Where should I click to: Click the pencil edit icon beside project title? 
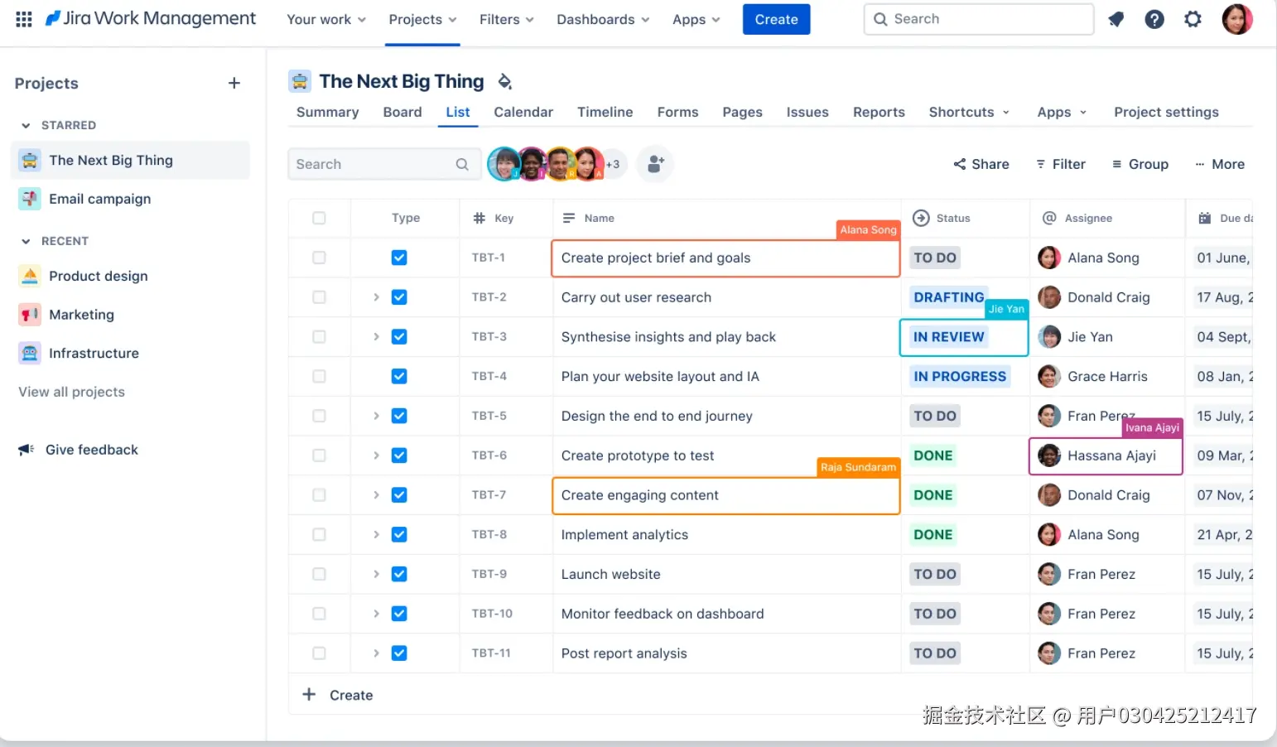click(x=505, y=81)
